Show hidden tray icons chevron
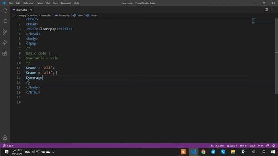 (x=53, y=152)
